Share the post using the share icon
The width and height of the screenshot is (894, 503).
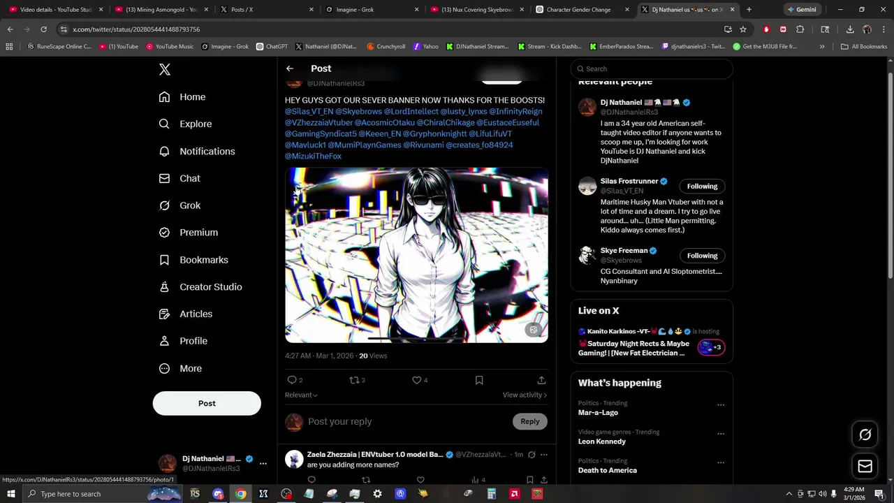(x=541, y=380)
